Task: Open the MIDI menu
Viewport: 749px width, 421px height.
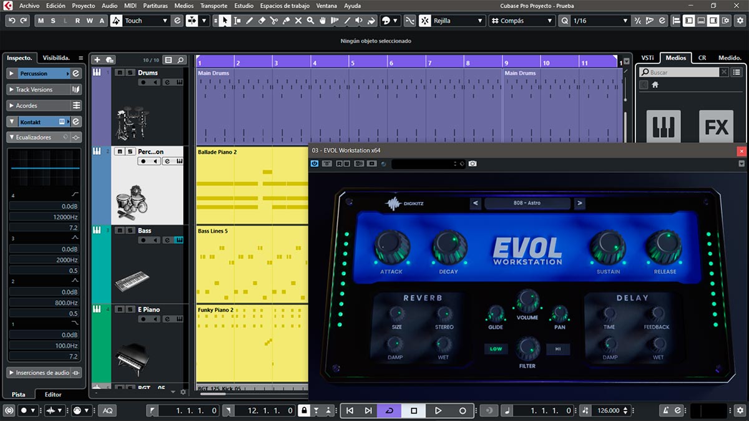Action: click(x=130, y=6)
